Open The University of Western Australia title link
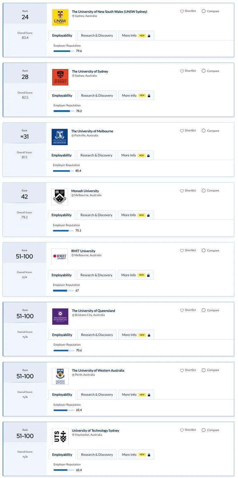 coord(98,370)
